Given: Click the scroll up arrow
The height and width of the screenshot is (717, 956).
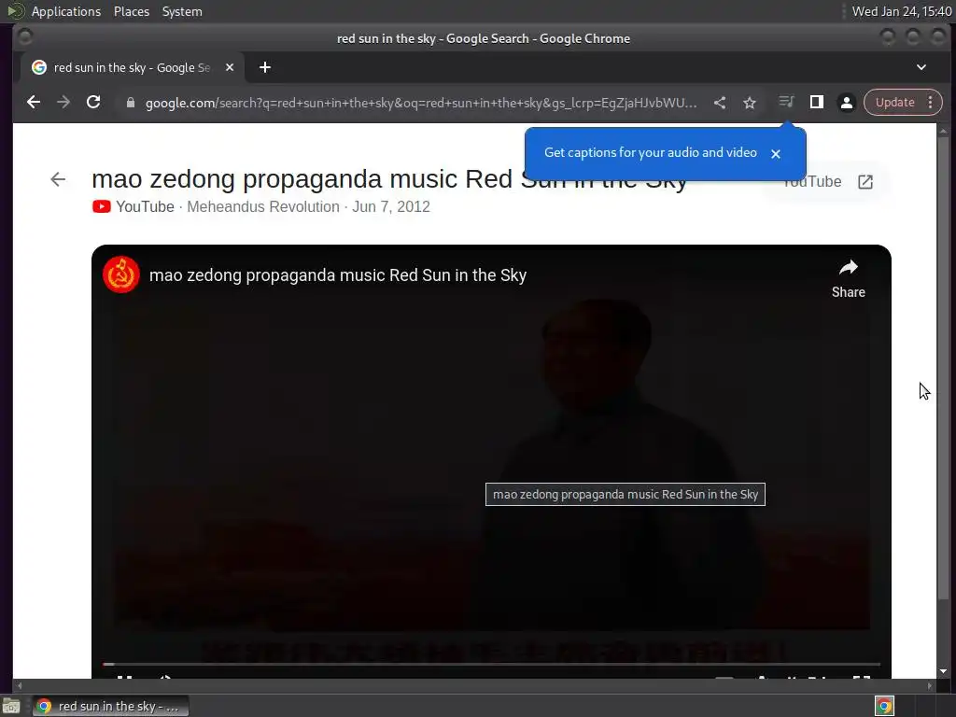Looking at the screenshot, I should coord(943,130).
